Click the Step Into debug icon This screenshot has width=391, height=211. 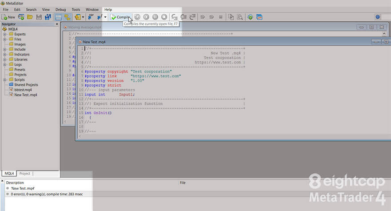(x=175, y=17)
